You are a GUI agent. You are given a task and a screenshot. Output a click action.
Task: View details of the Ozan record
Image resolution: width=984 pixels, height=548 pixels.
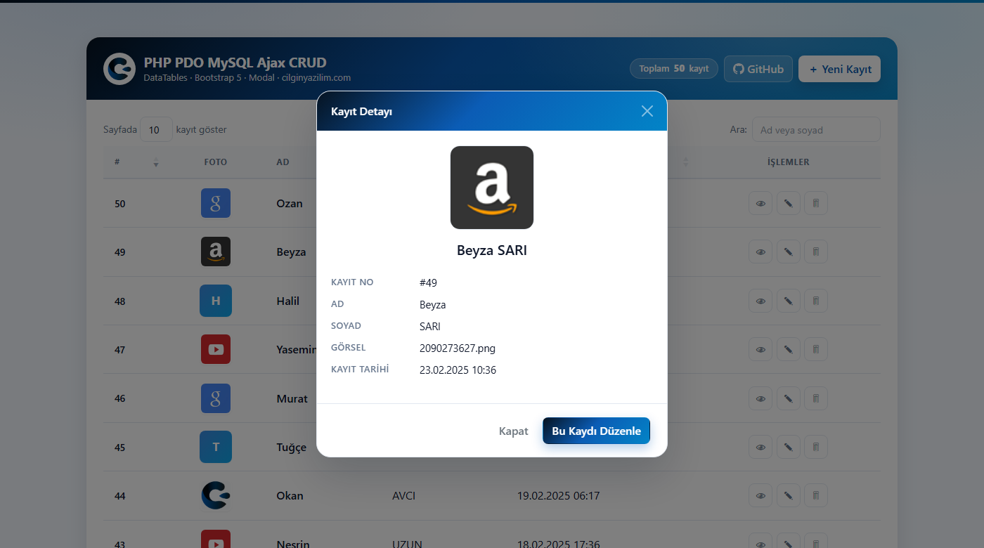(760, 203)
